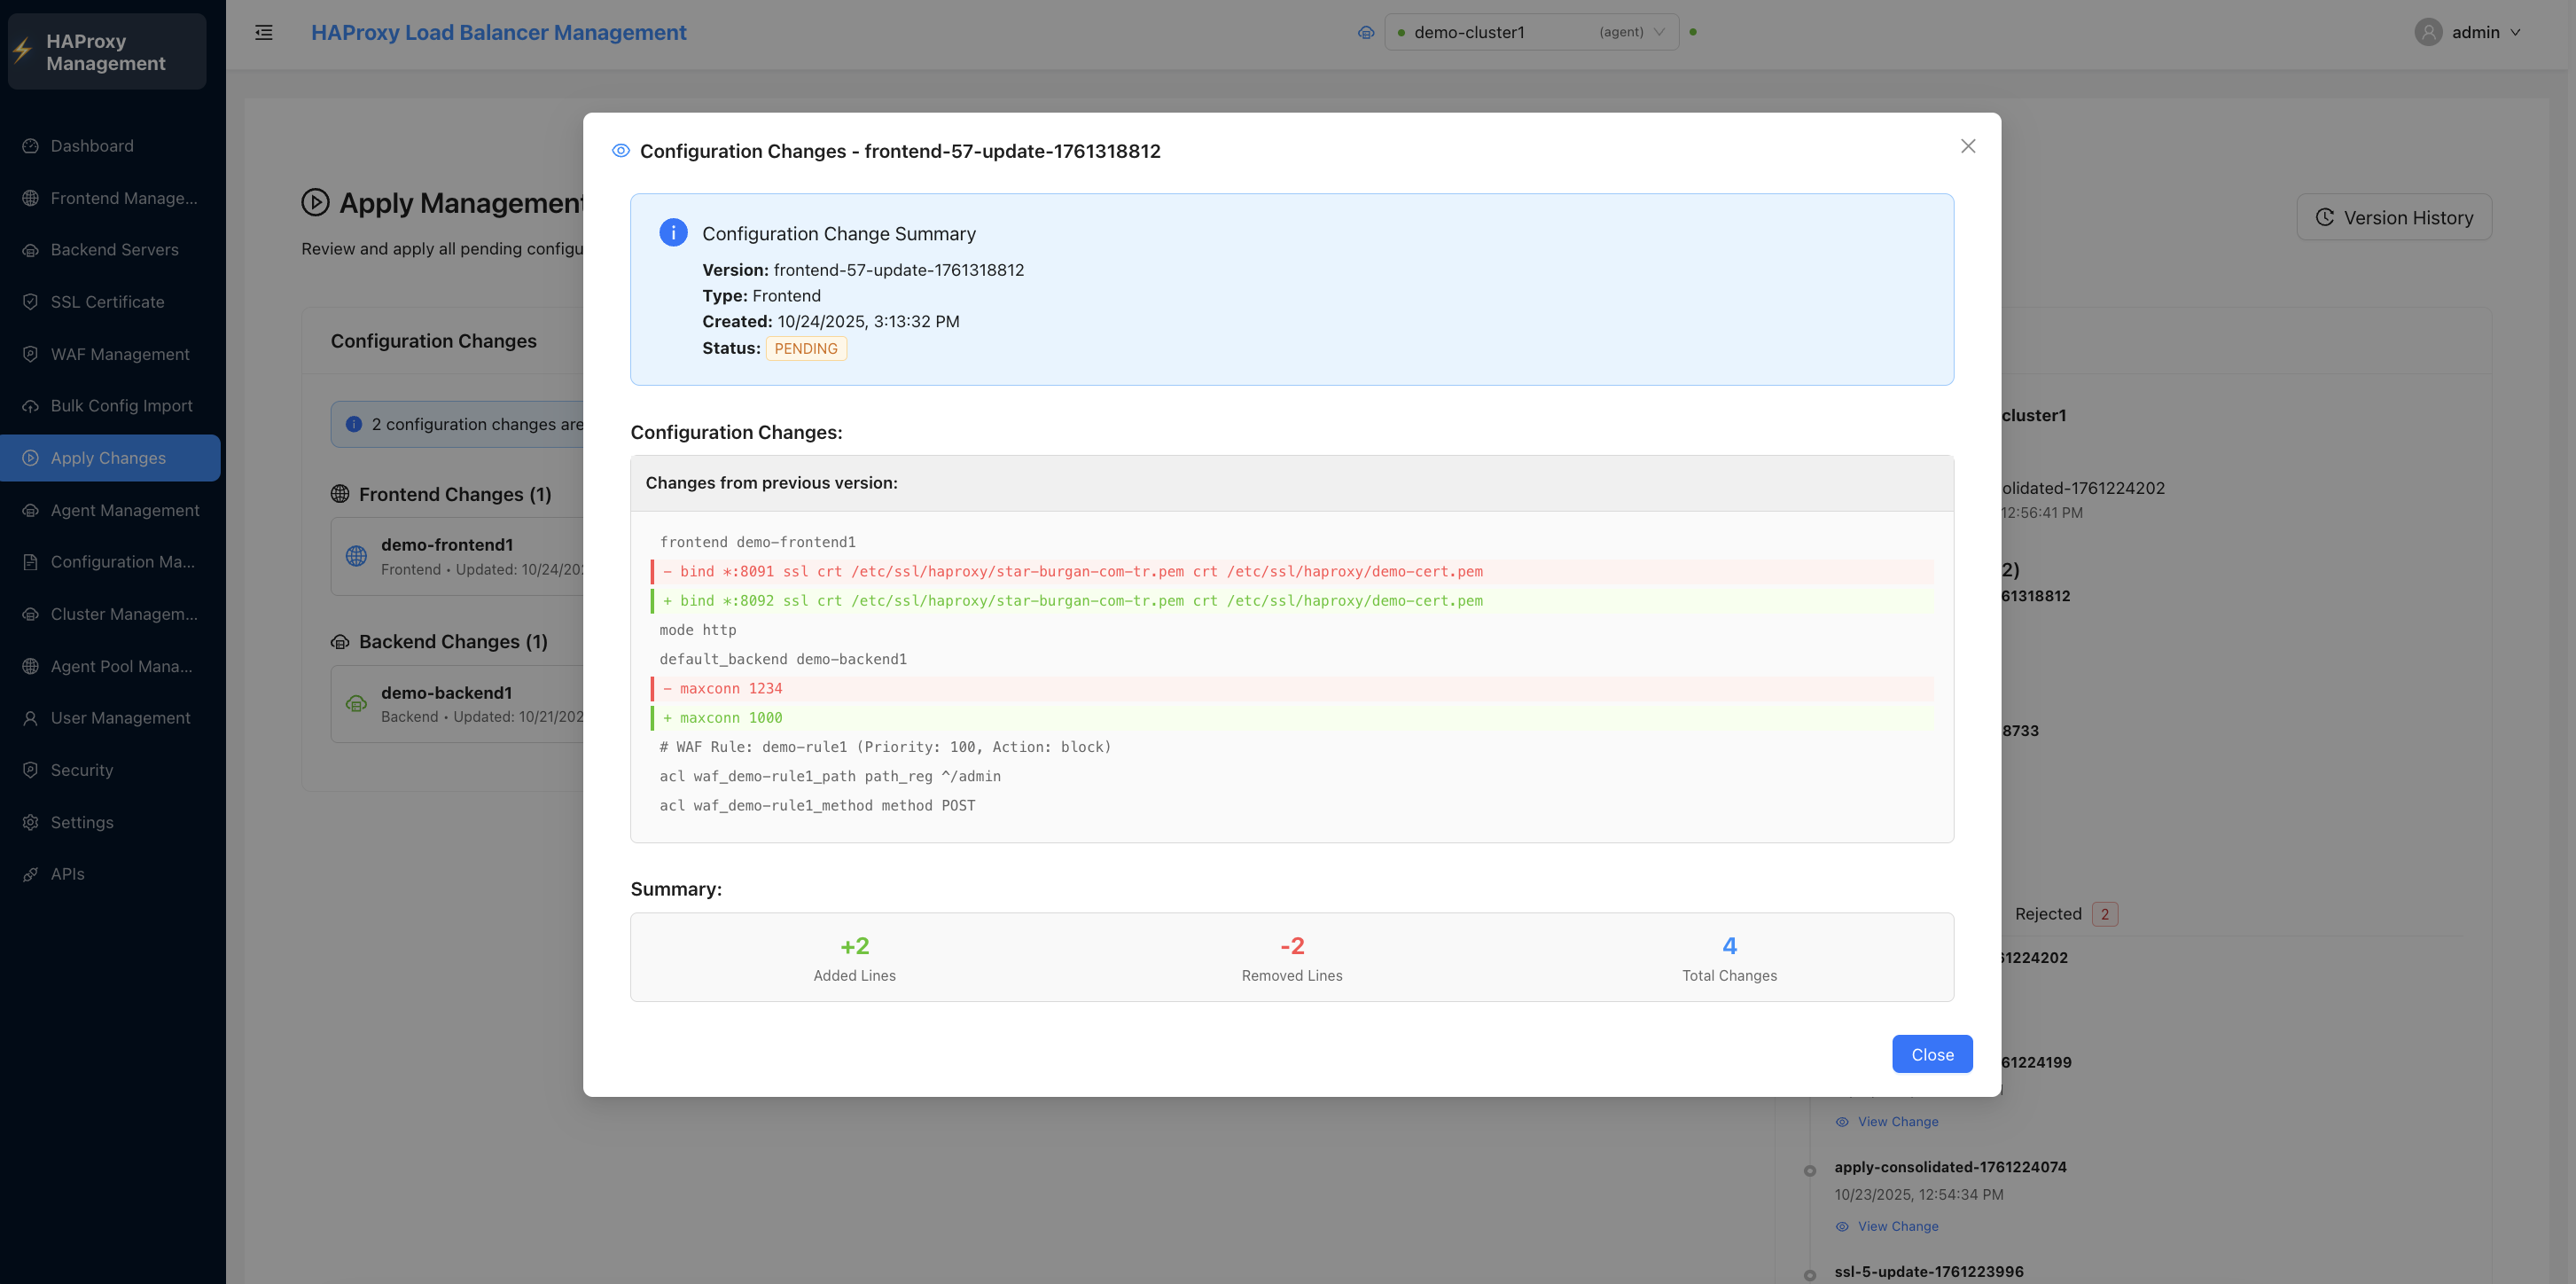Click the demo-backend1 cloud server icon

click(356, 704)
